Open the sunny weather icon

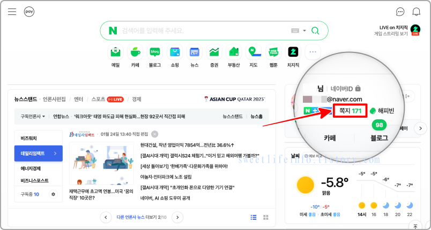tap(306, 185)
